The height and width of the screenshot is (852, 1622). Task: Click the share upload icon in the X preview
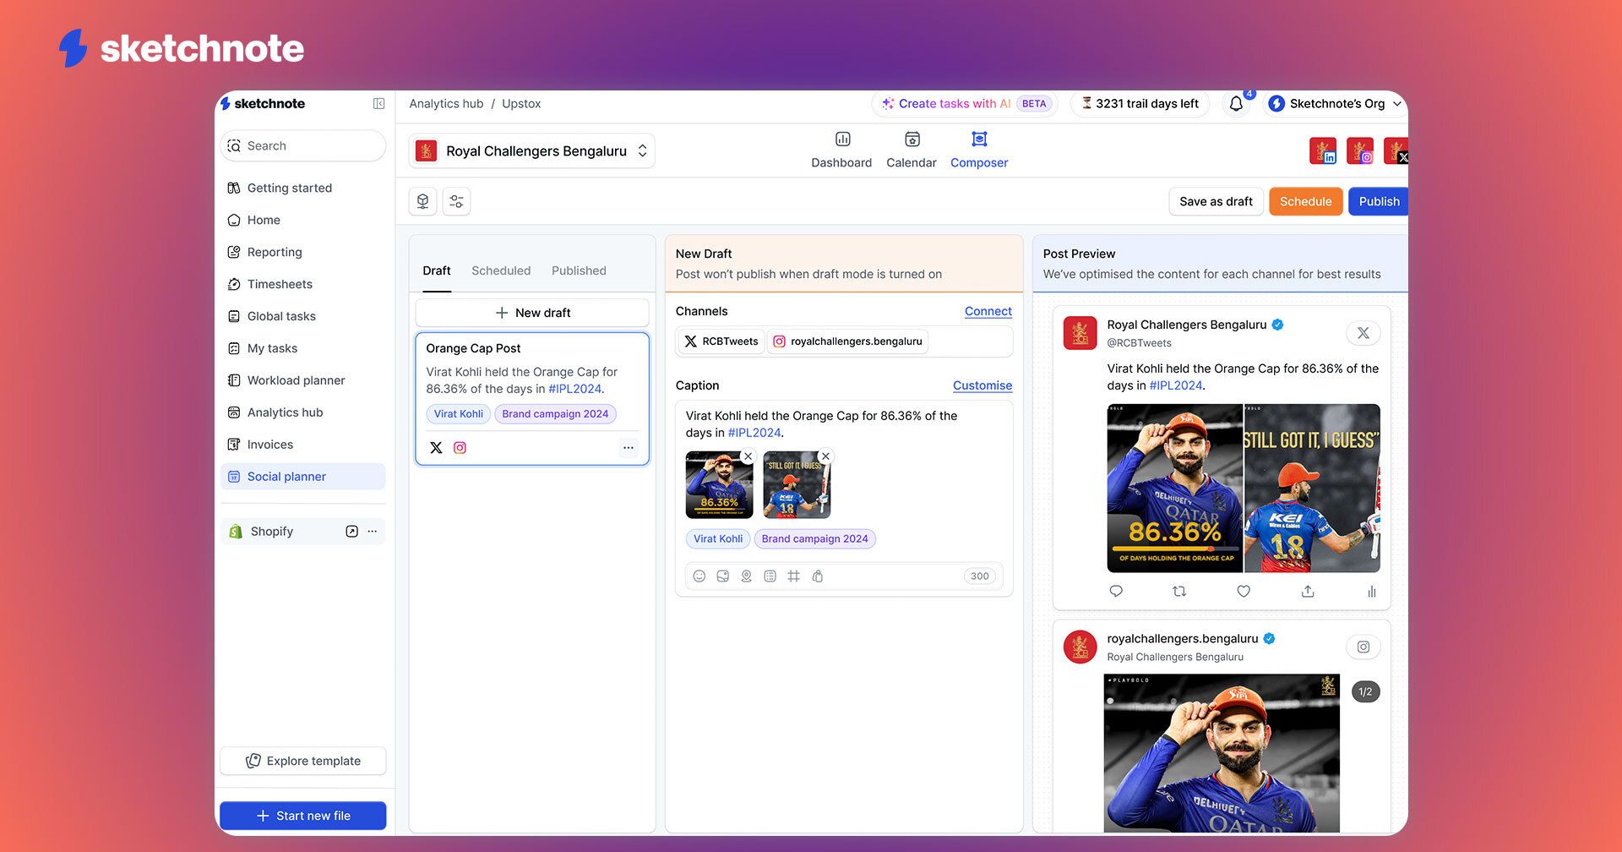click(x=1308, y=592)
